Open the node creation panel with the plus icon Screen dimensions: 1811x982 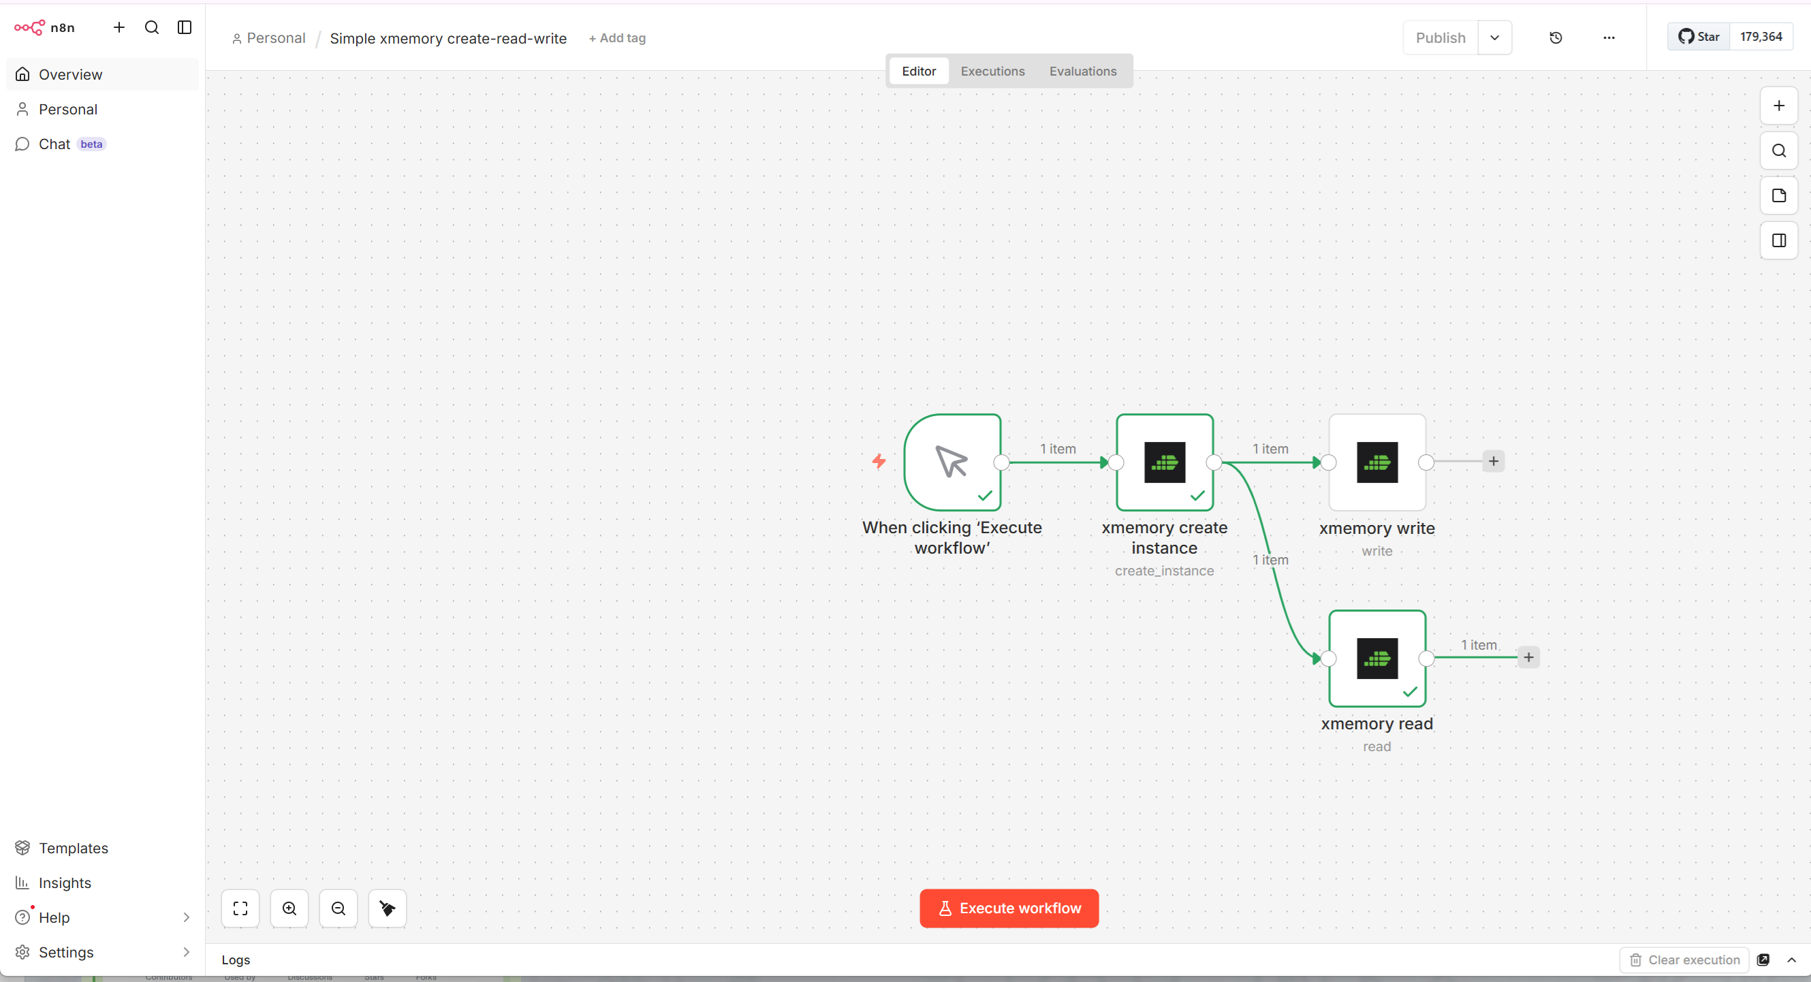click(1779, 106)
